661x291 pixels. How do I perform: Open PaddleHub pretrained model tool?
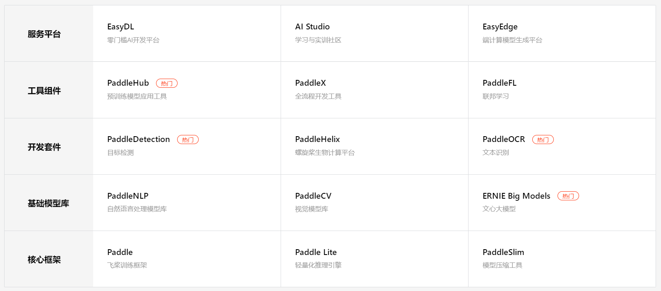click(x=128, y=83)
